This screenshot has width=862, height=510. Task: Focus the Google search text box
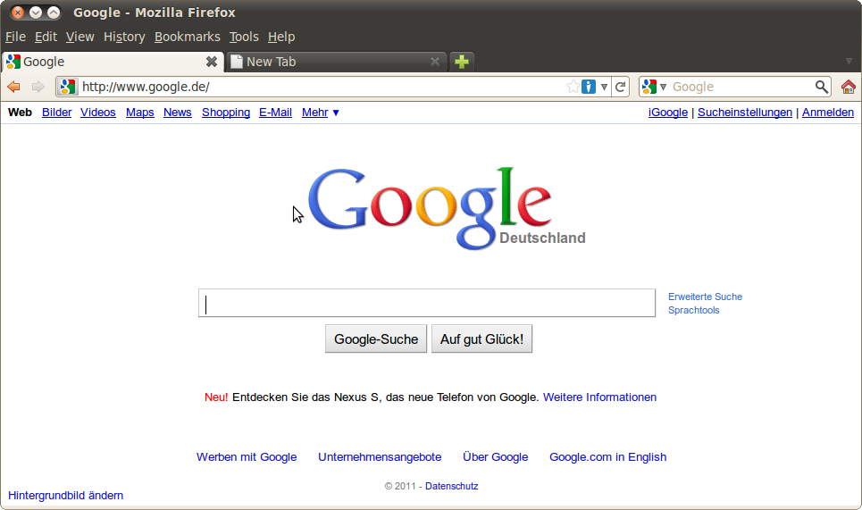point(427,303)
